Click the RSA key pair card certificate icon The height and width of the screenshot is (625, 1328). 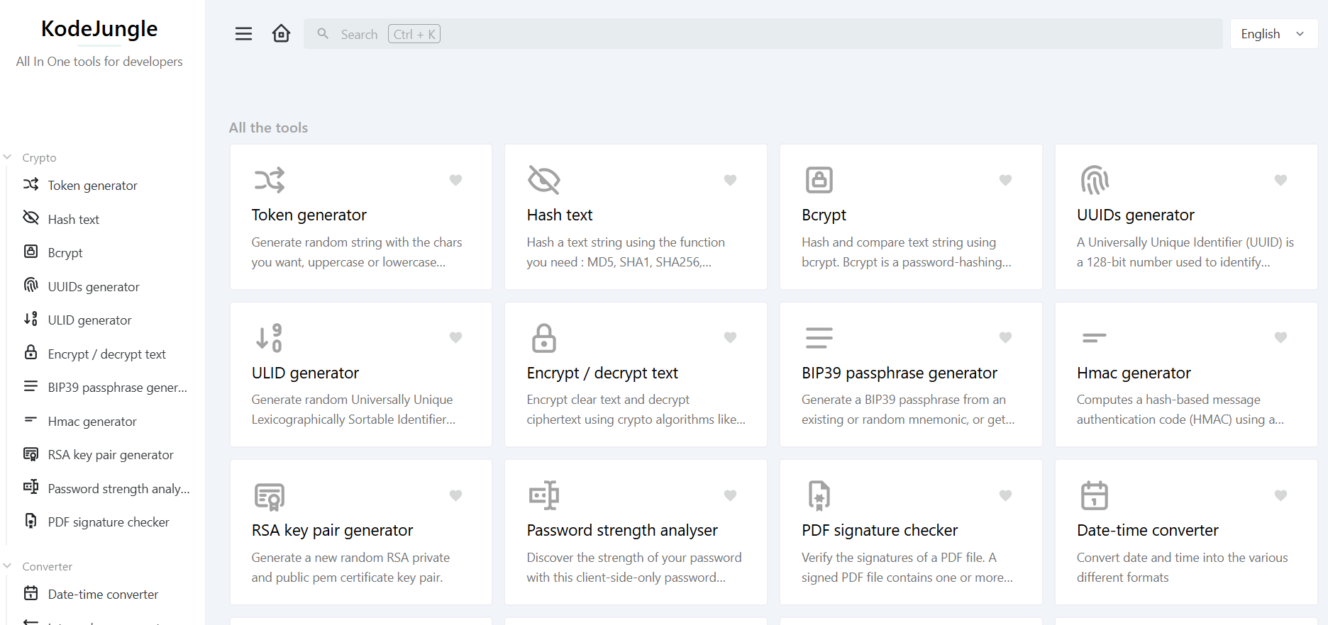click(270, 496)
